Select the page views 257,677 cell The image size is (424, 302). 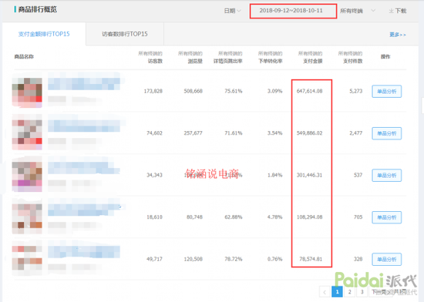[x=193, y=133]
